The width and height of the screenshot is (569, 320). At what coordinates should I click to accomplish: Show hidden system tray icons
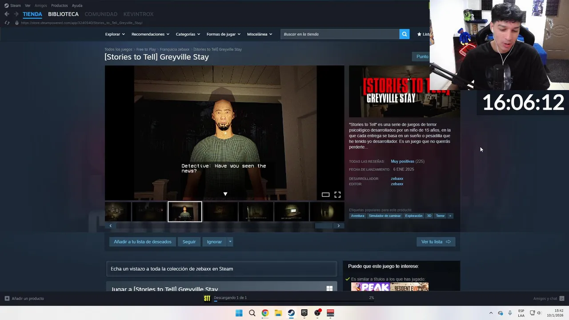(x=491, y=313)
